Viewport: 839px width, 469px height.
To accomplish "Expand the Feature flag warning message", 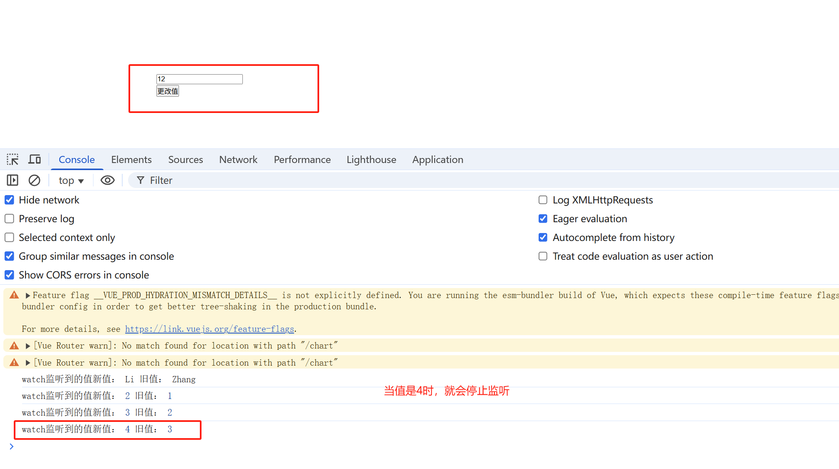I will (28, 296).
